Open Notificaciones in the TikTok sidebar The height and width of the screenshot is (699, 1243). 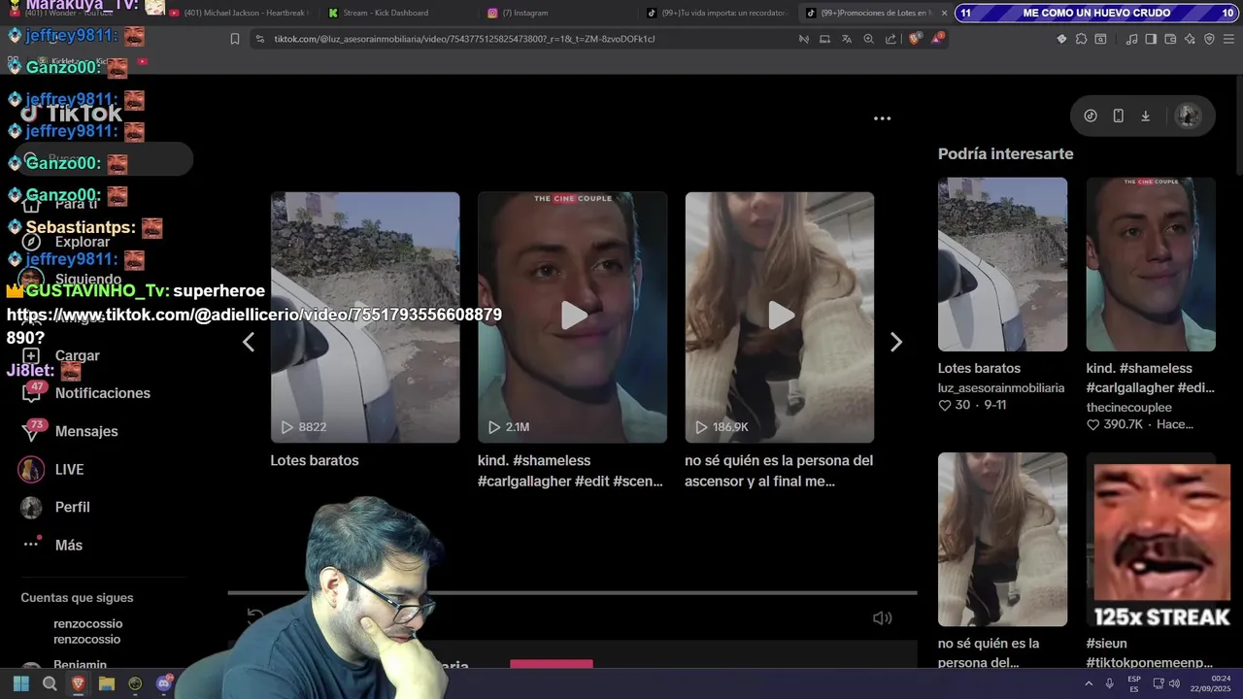85,393
